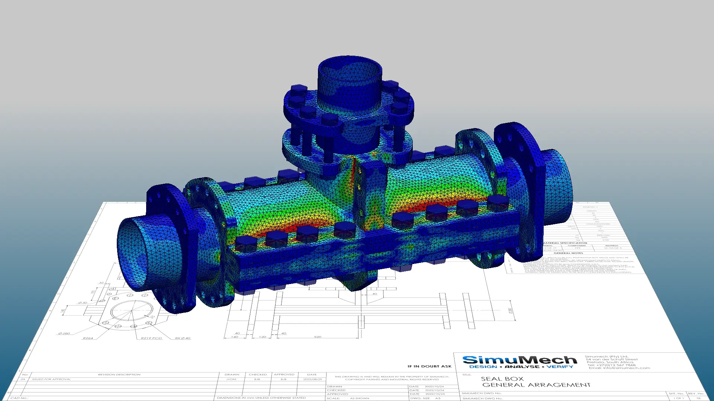The width and height of the screenshot is (714, 401).
Task: Click the DESIGN ANALYSE VERIFY tagline
Action: 521,367
